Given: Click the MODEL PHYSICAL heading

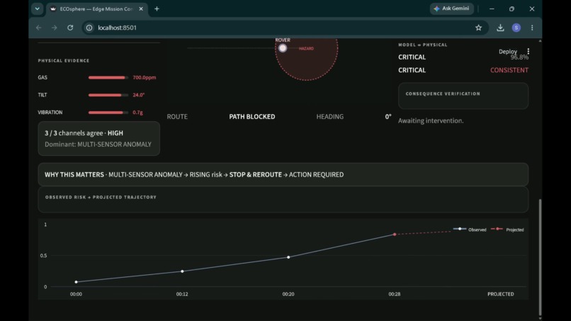Looking at the screenshot, I should pyautogui.click(x=423, y=45).
